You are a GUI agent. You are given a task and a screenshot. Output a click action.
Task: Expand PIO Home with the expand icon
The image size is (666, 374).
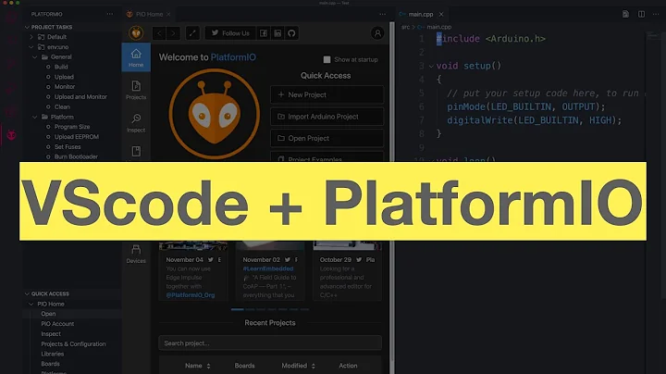[192, 33]
